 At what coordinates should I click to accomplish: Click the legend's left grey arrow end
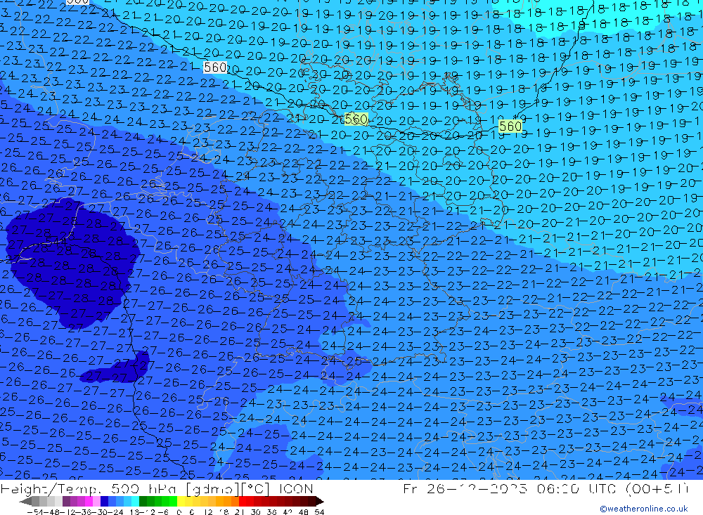[x=25, y=501]
